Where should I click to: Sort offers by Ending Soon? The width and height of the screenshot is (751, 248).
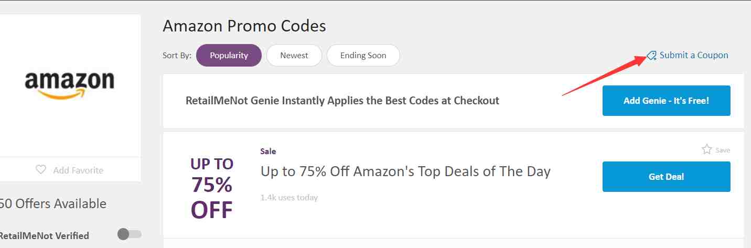pyautogui.click(x=363, y=55)
